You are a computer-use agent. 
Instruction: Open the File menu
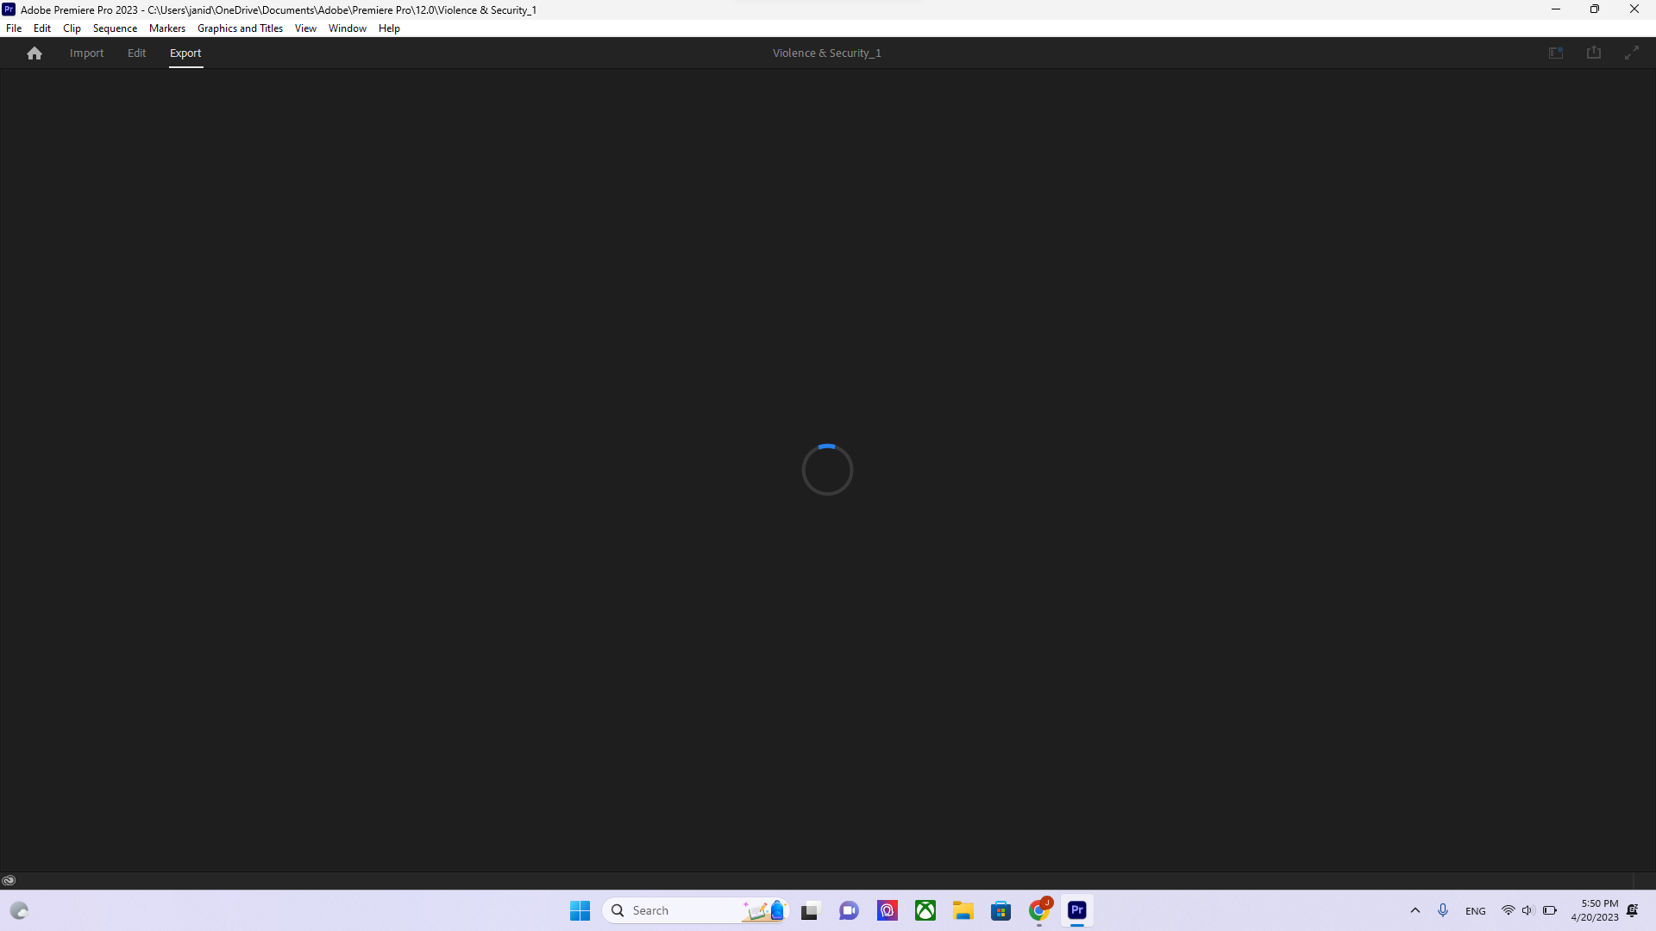click(x=14, y=28)
